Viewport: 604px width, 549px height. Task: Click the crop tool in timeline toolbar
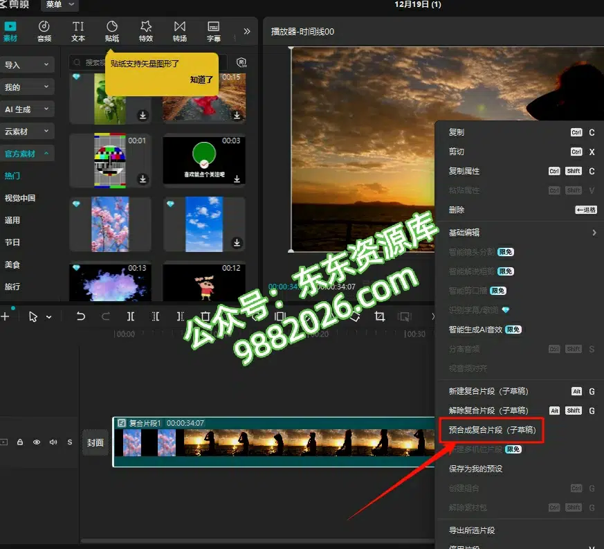point(379,316)
